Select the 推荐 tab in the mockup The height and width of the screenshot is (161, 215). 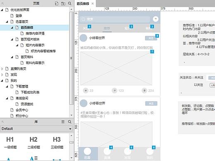(107, 28)
